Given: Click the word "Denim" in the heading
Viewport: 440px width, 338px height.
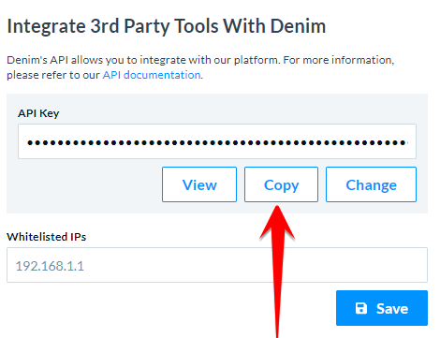Looking at the screenshot, I should point(298,26).
